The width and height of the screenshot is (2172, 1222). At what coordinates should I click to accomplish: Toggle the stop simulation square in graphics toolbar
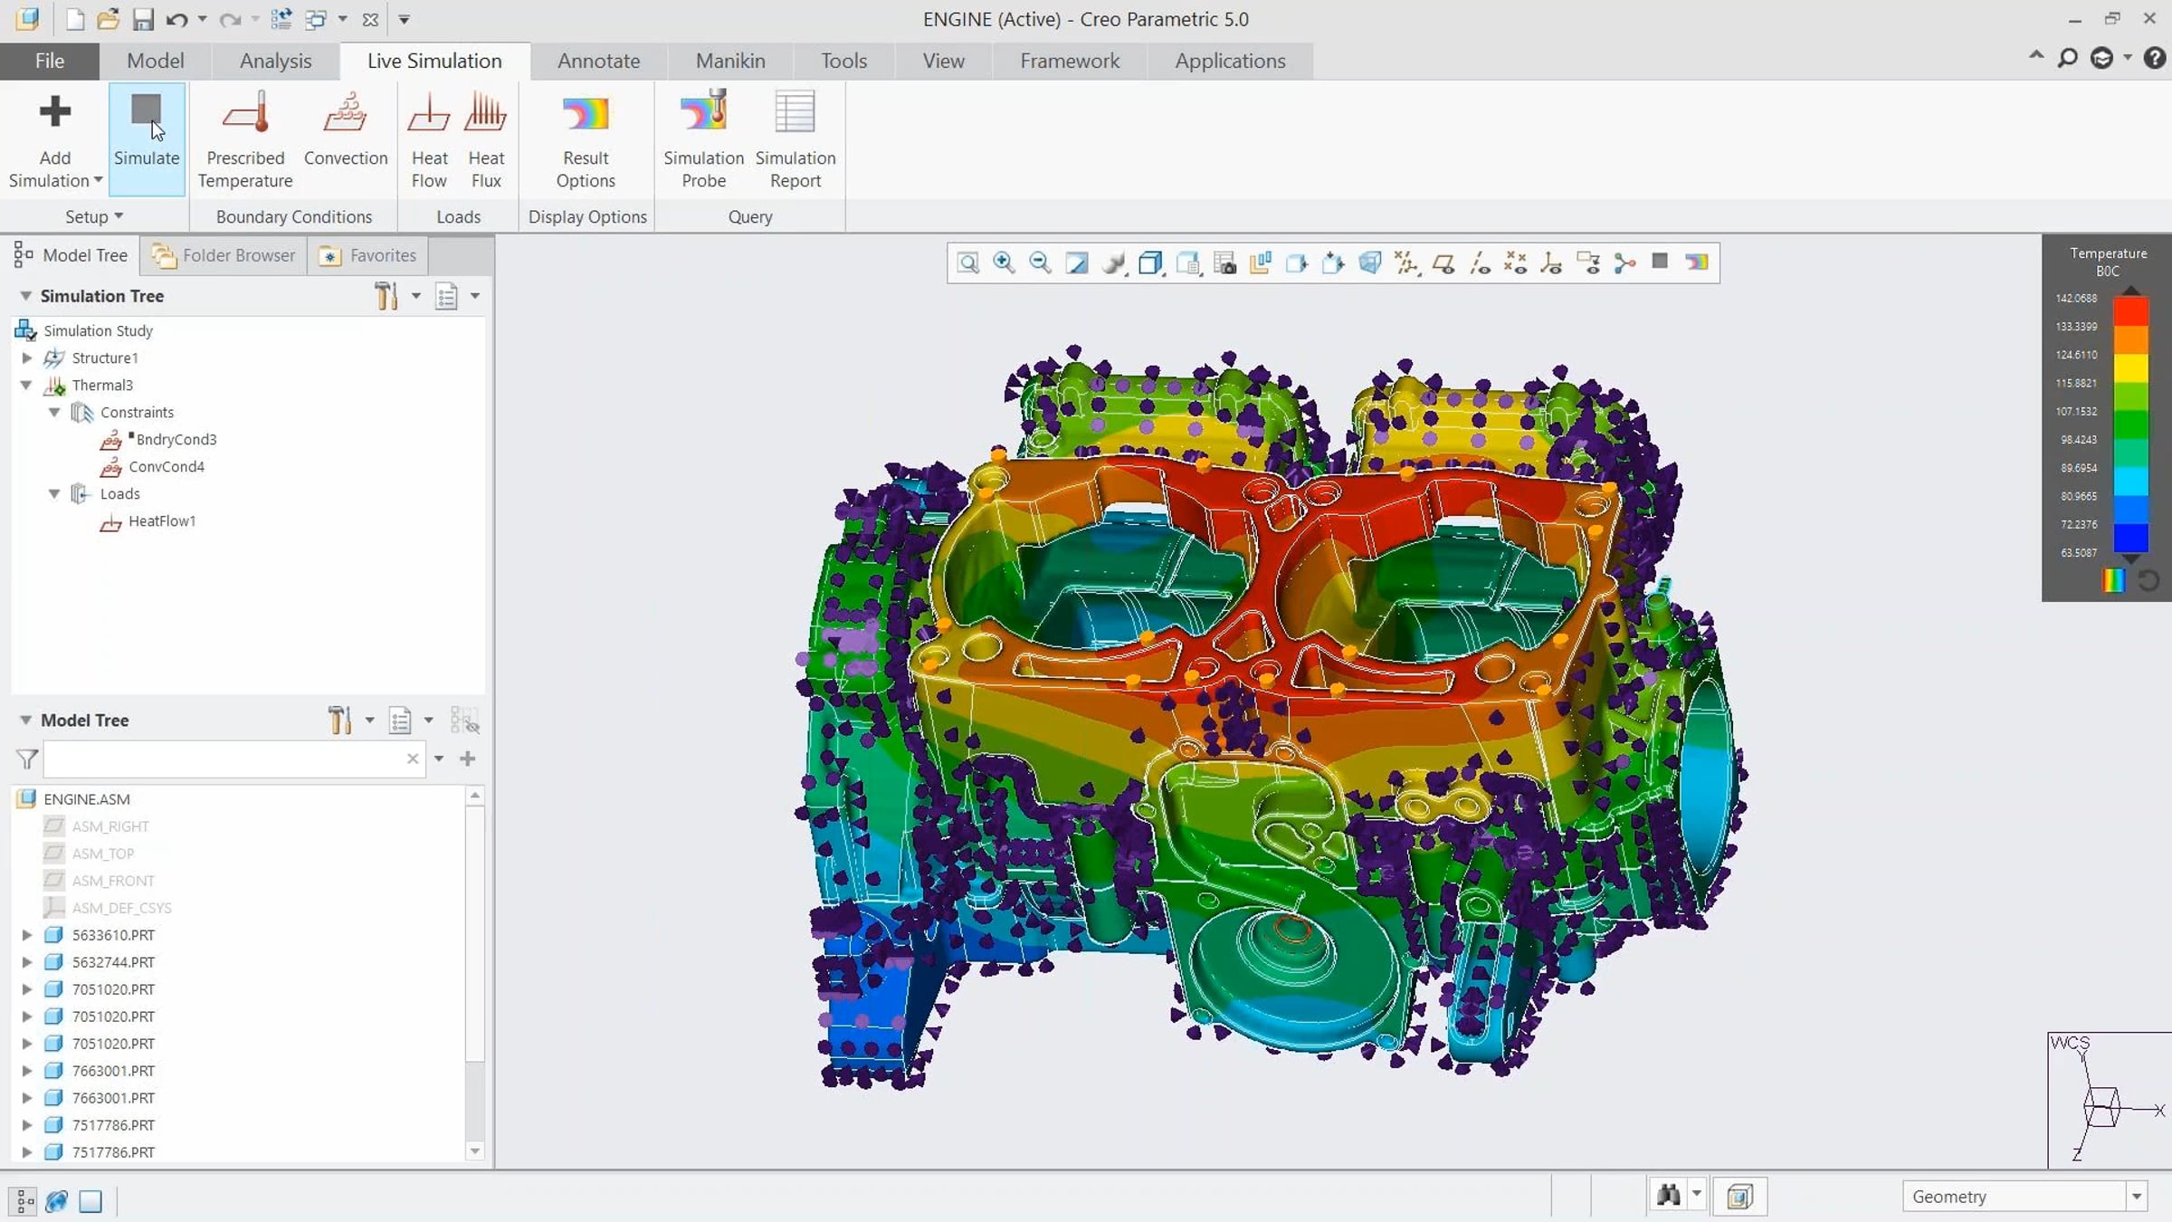point(1660,262)
